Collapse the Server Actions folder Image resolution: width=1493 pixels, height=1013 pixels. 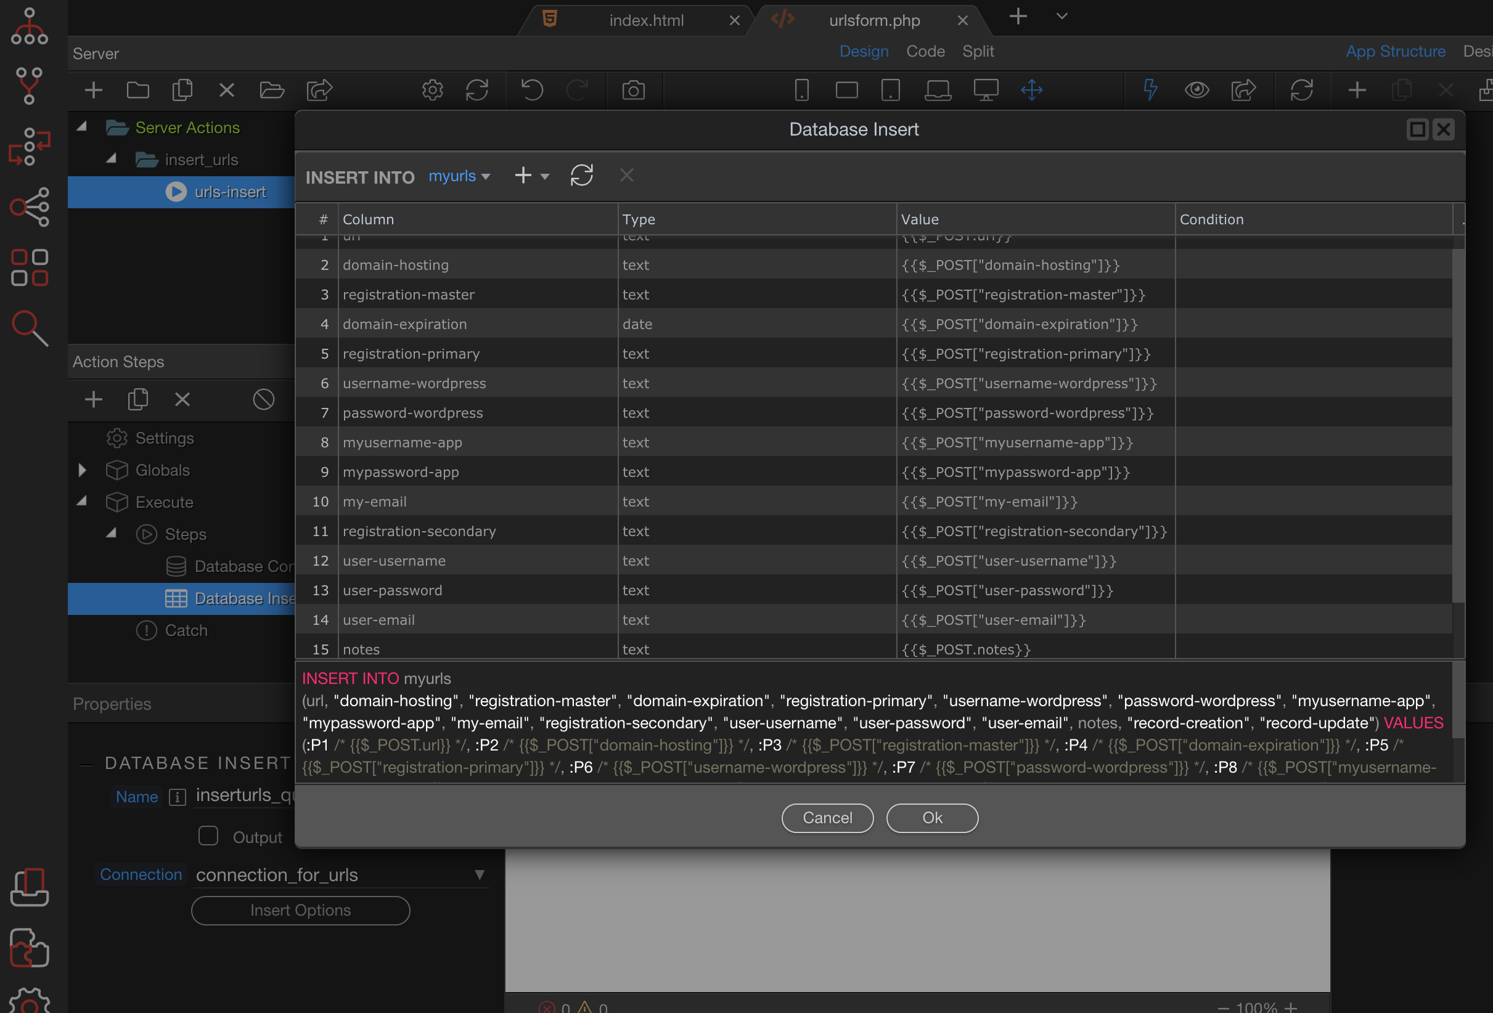(81, 127)
